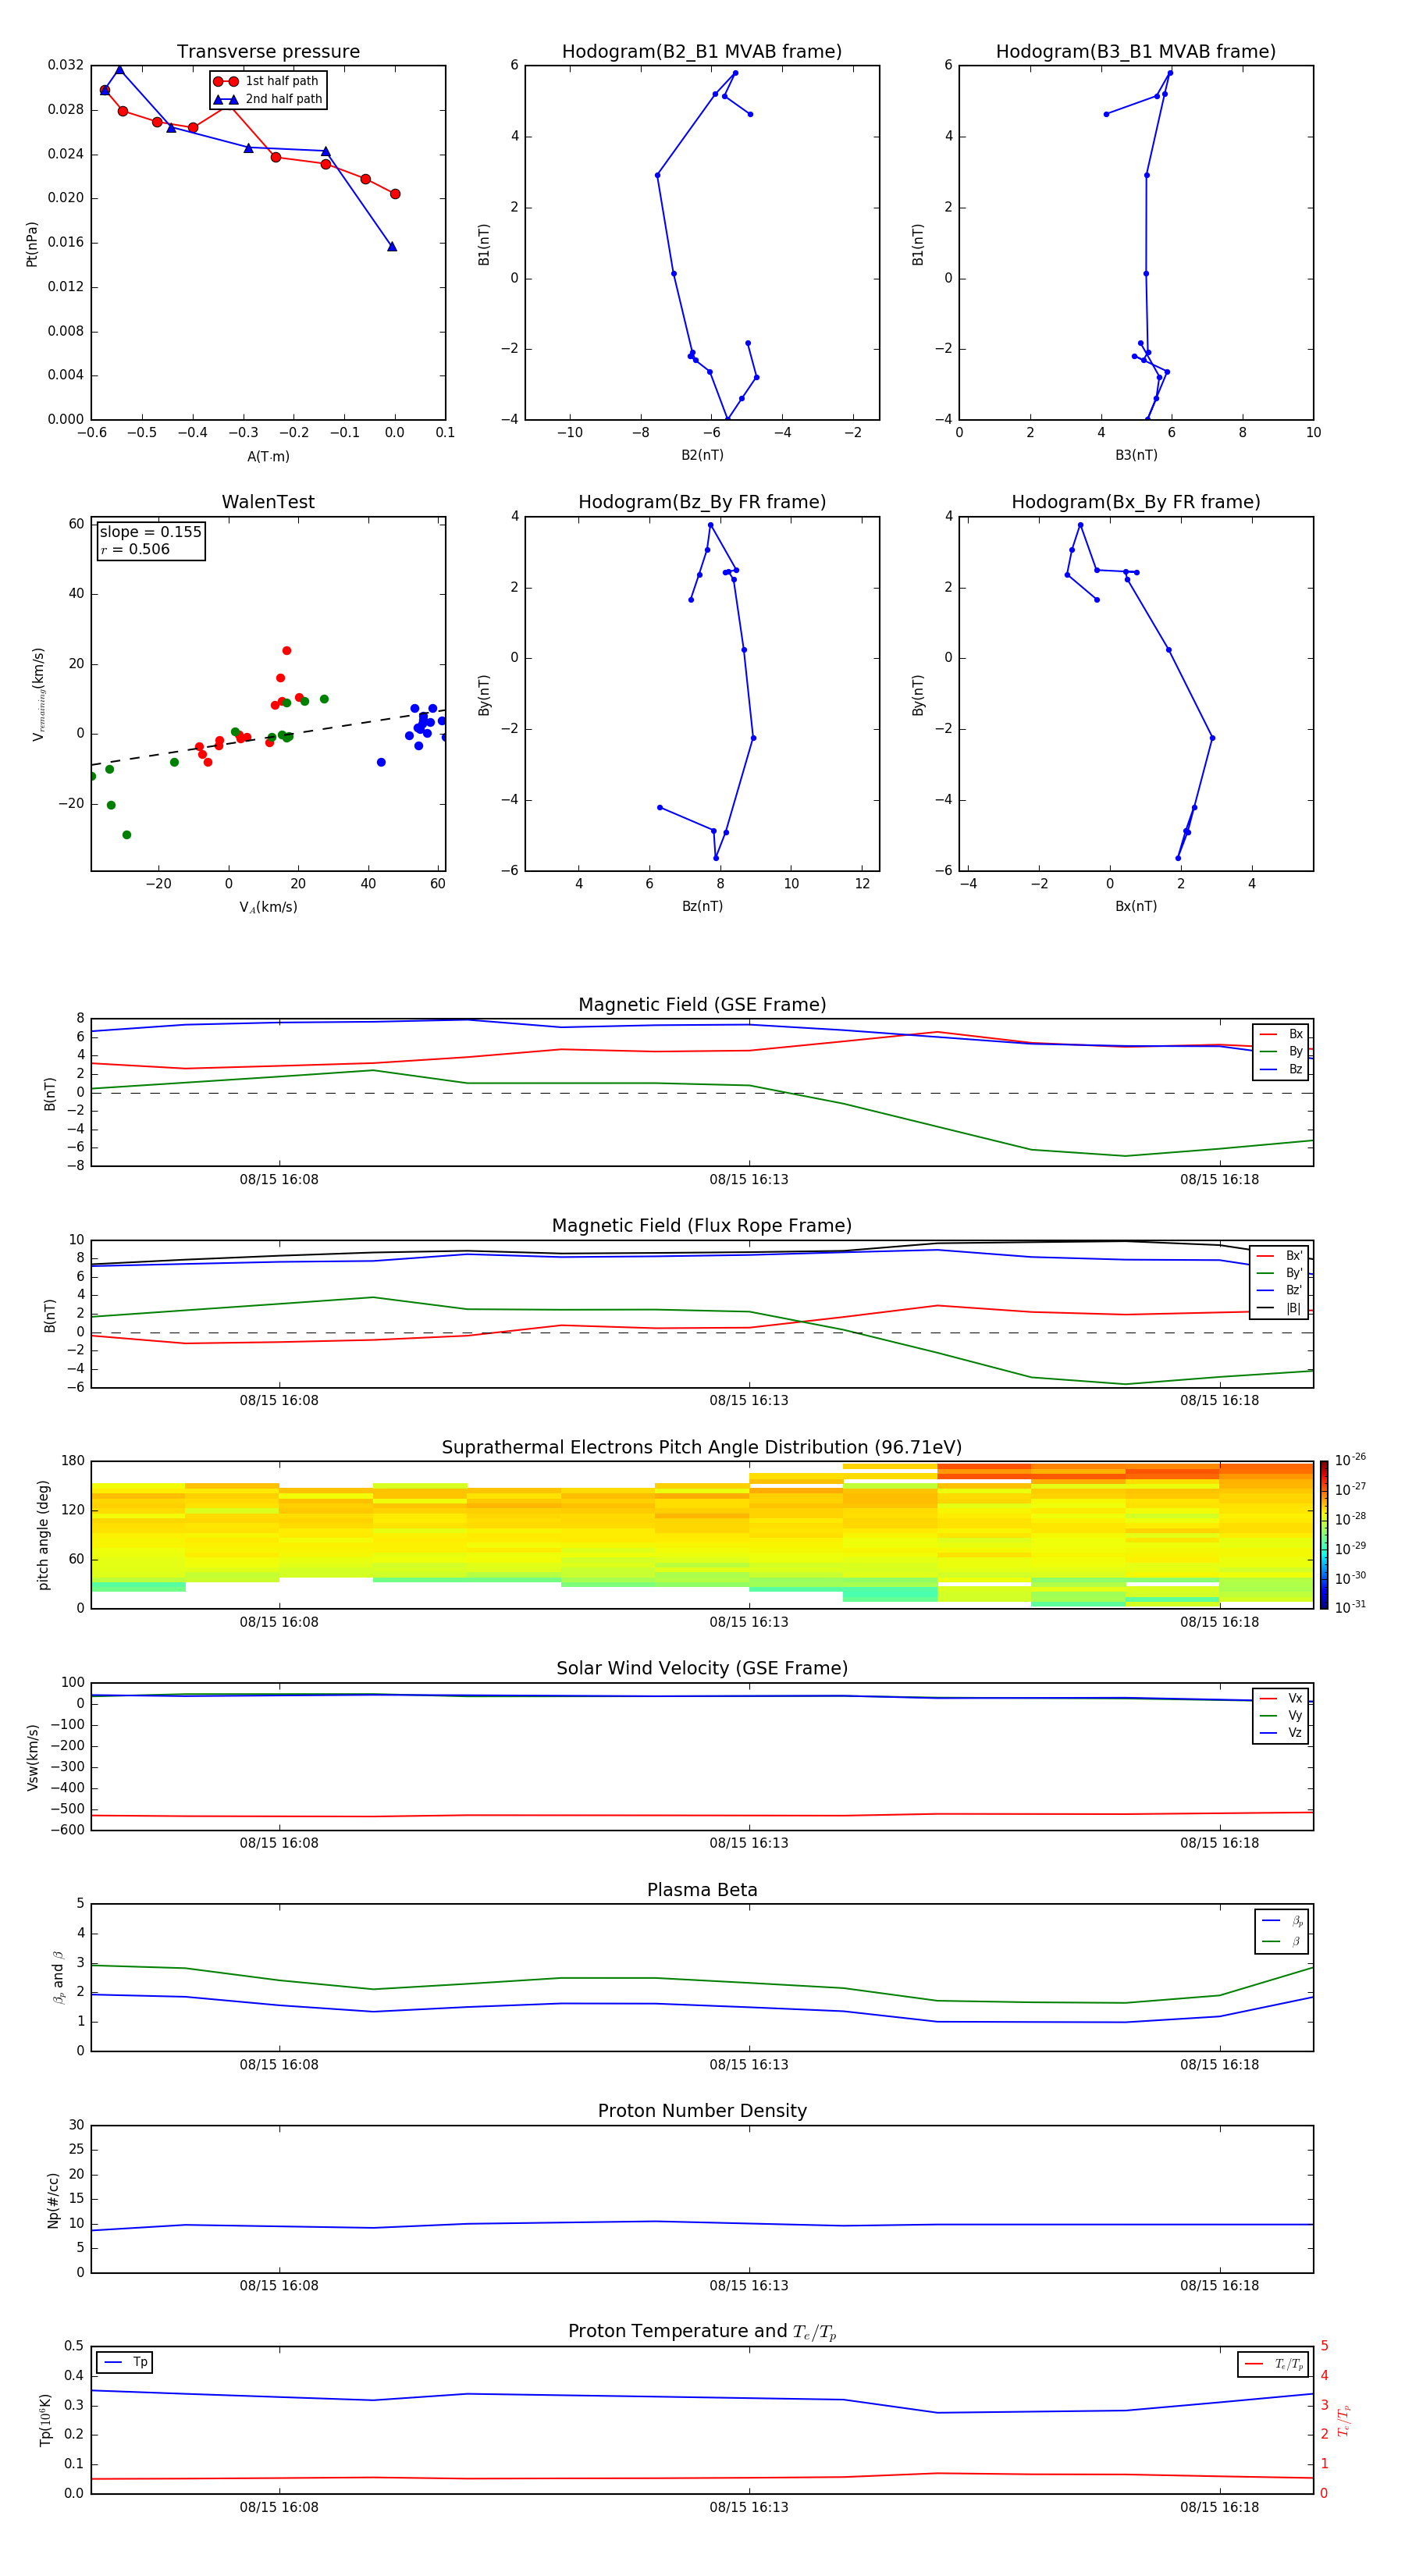Click the "V_A(km/s)" x-axis label
The image size is (1405, 2576).
(268, 908)
